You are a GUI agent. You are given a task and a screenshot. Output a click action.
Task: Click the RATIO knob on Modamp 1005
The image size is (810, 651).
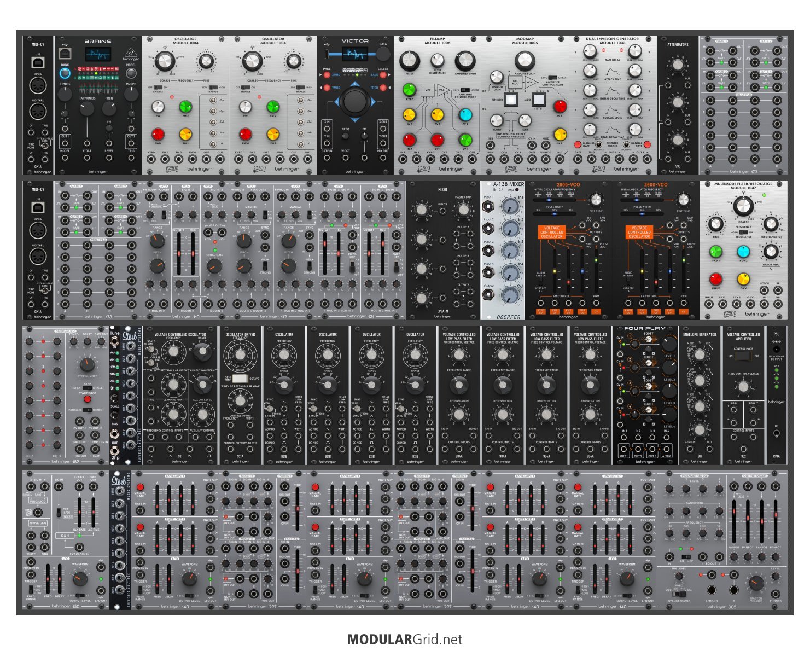click(497, 120)
